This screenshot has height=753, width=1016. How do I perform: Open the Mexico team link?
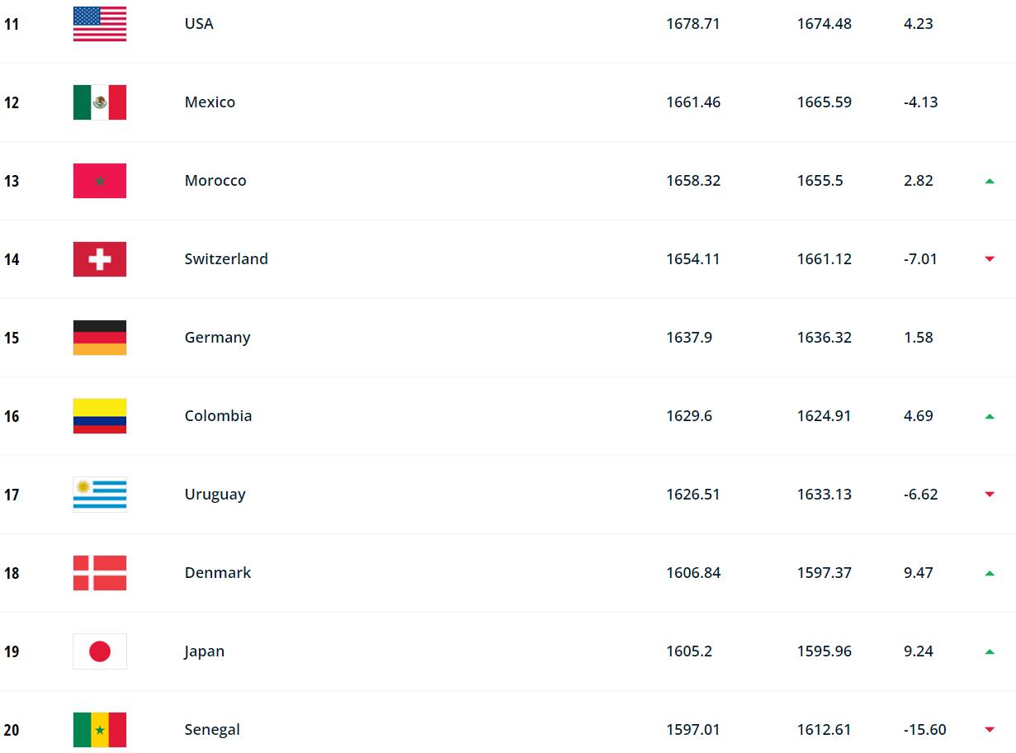[x=210, y=102]
